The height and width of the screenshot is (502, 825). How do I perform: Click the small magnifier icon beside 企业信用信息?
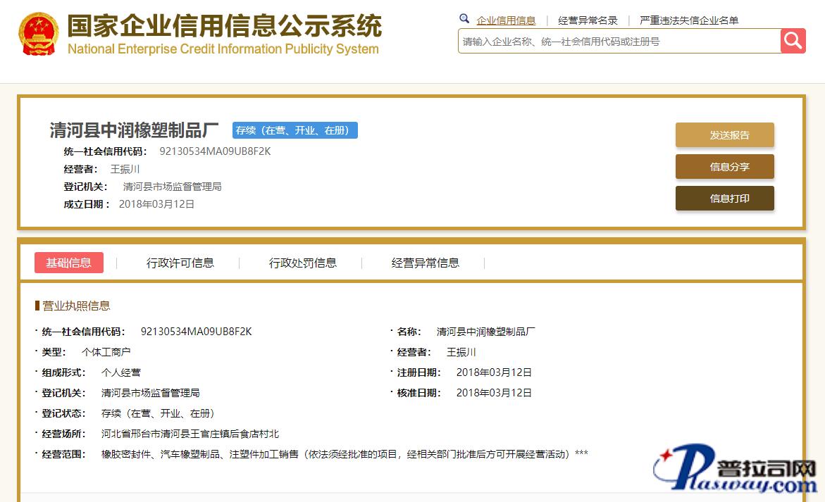click(464, 19)
